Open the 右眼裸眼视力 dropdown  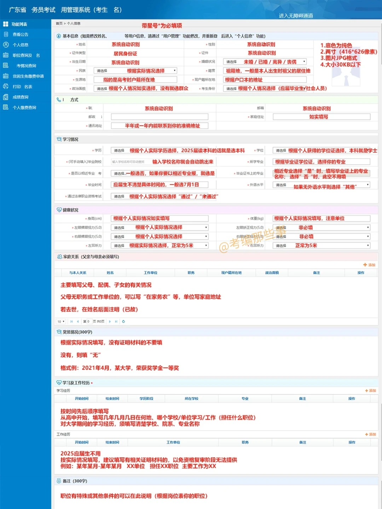click(160, 236)
